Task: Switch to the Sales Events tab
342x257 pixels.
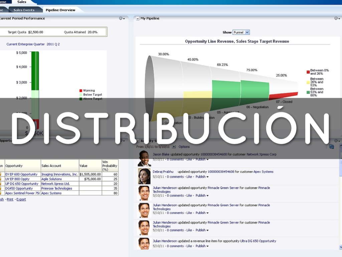Action: [x=24, y=10]
